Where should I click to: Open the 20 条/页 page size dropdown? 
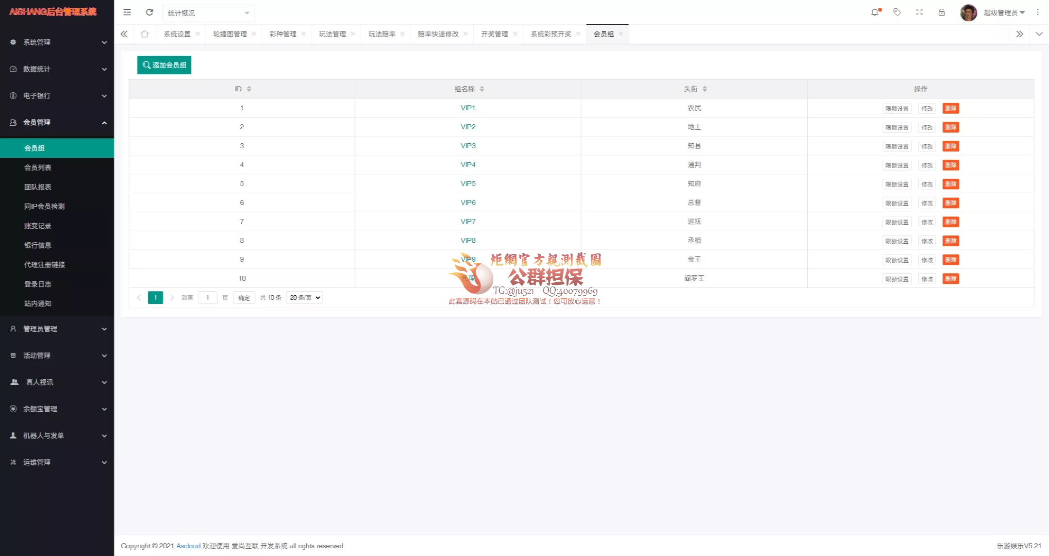(x=305, y=298)
